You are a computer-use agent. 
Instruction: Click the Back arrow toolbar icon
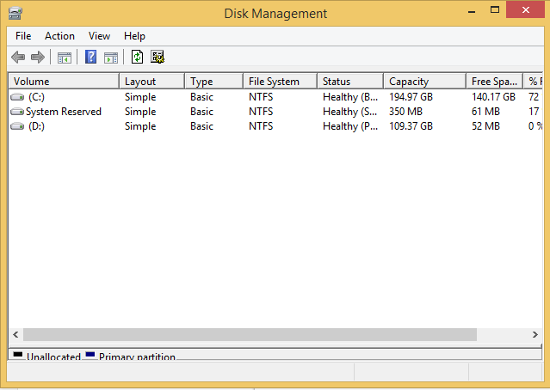tap(18, 57)
